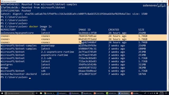This screenshot has width=169, height=95.
Task: Click the '2.1-sdk' tag text
Action: tap(46, 58)
